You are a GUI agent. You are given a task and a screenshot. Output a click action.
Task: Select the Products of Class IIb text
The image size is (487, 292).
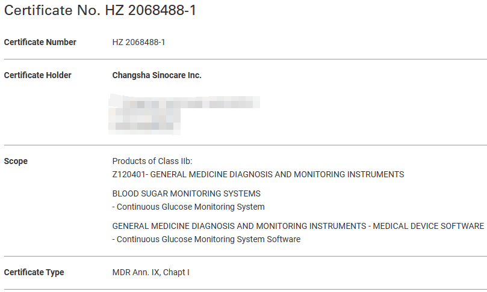click(152, 161)
